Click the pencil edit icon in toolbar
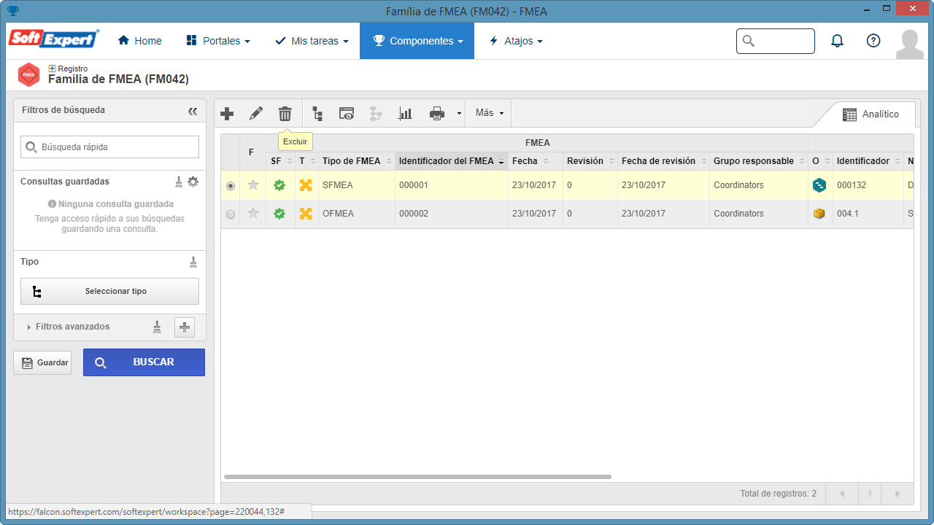 [x=255, y=113]
